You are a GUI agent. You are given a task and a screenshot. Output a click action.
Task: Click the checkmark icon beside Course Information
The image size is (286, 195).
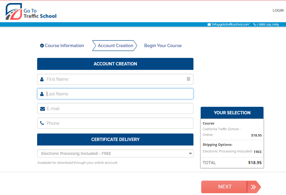[42, 46]
